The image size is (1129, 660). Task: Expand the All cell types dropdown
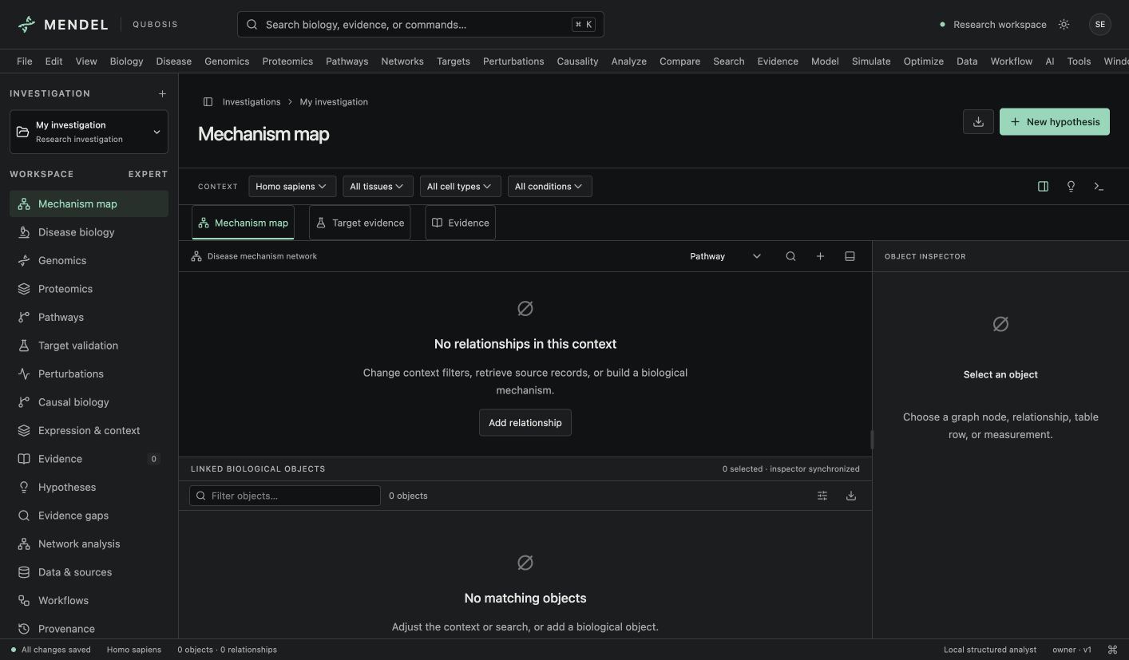coord(461,187)
